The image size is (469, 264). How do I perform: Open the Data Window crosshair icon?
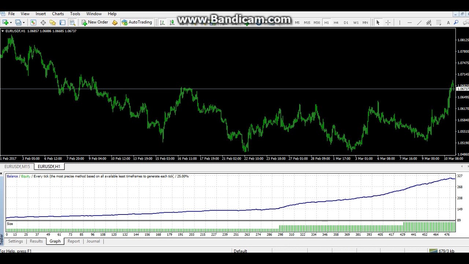(x=43, y=22)
